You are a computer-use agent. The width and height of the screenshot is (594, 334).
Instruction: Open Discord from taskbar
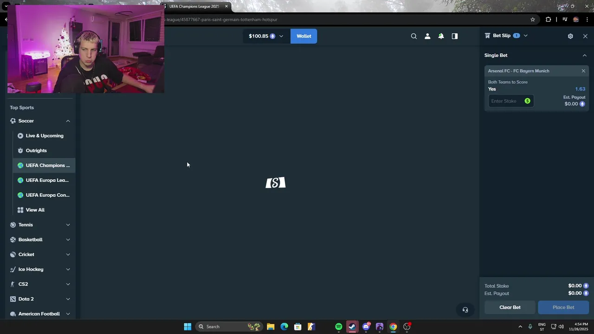(x=366, y=327)
